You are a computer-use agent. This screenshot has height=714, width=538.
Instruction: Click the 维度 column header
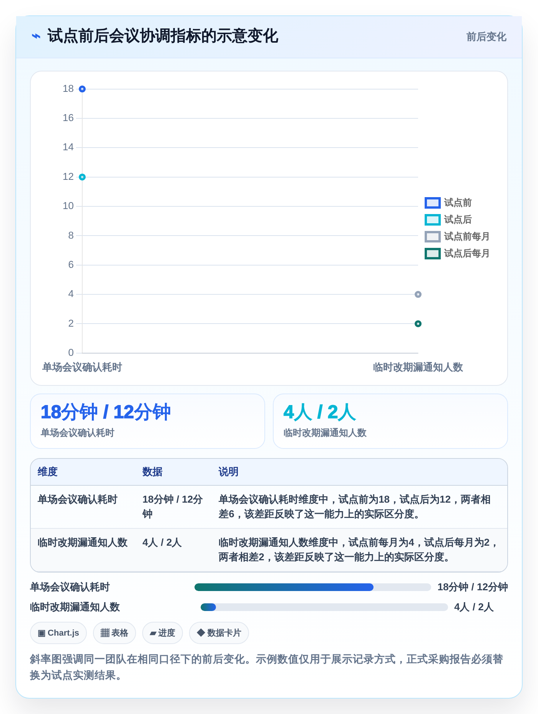48,472
